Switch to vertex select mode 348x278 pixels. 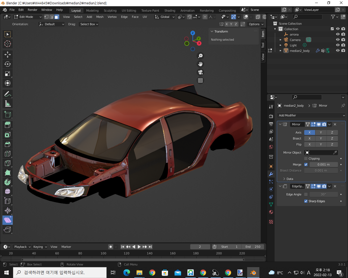click(46, 17)
